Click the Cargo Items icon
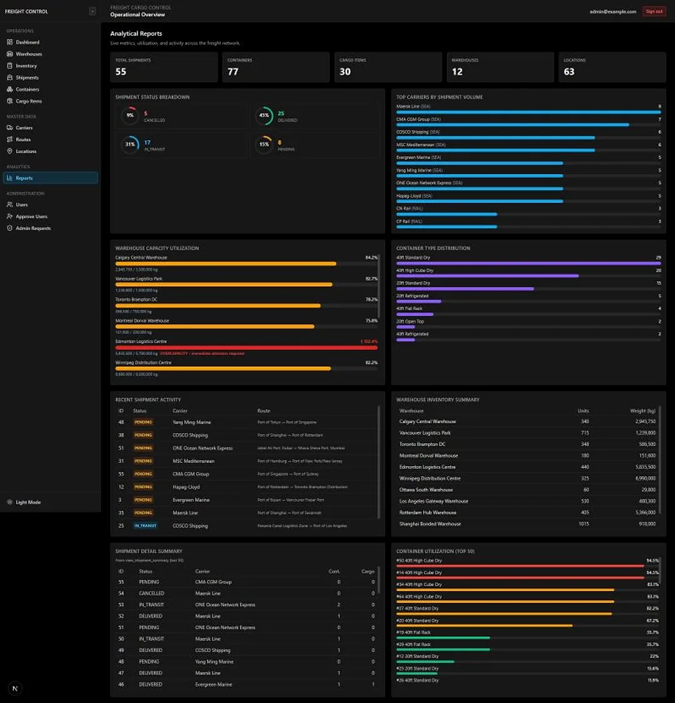Screen dimensions: 675x703 click(10, 101)
